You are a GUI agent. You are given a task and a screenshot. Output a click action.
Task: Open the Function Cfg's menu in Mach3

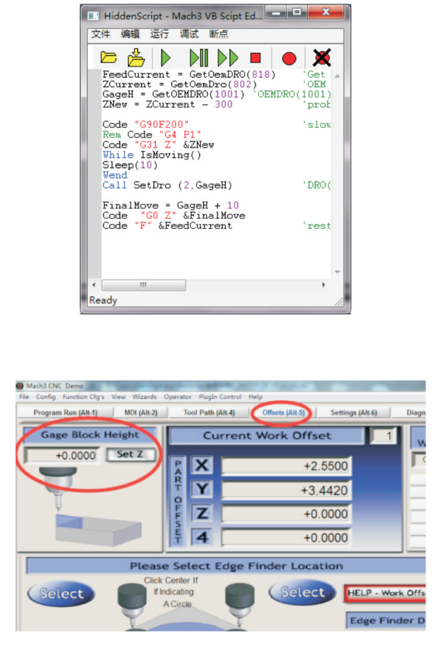(x=85, y=397)
